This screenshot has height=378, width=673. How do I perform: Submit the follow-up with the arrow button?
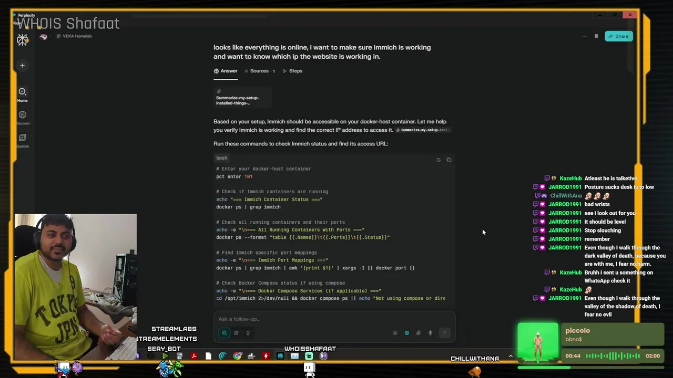445,333
